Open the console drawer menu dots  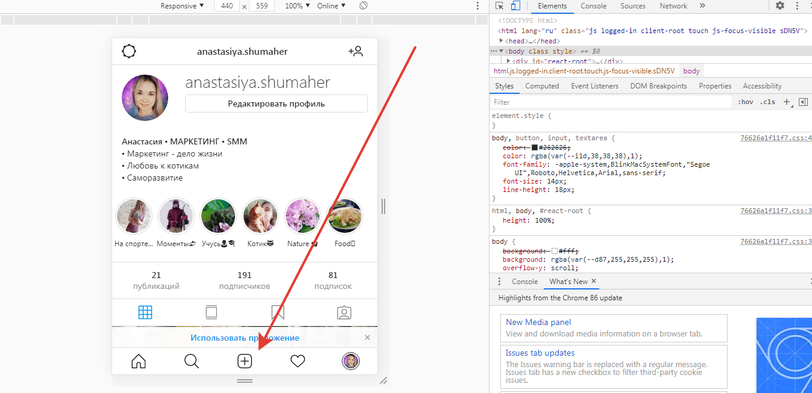(499, 282)
